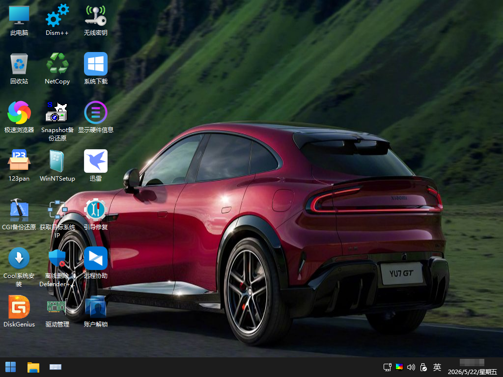Open the volume speaker tray icon
The image size is (503, 377).
(411, 367)
